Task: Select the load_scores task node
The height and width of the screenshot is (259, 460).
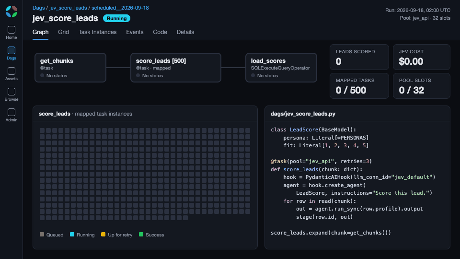Action: 281,68
